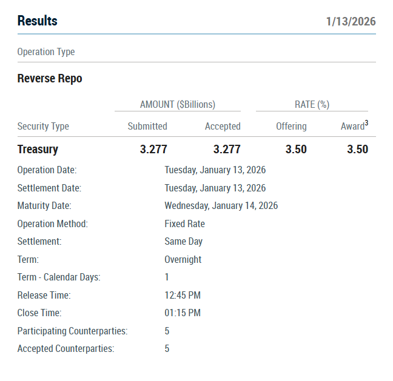Click the Close Time label
Viewport: 393px width, 381px height.
point(39,313)
